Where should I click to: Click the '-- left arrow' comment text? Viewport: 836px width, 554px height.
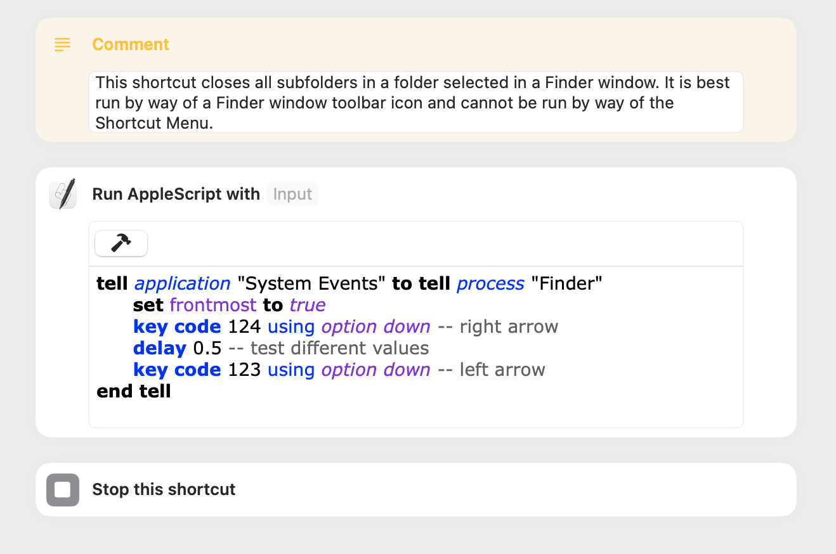click(x=492, y=370)
